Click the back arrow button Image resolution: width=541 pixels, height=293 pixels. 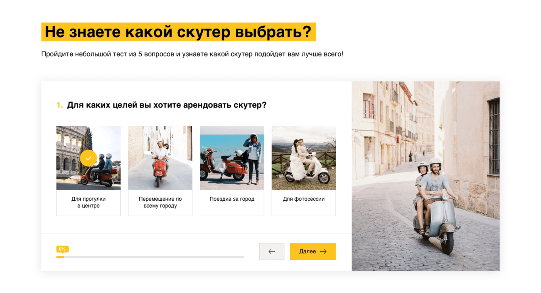pyautogui.click(x=272, y=251)
